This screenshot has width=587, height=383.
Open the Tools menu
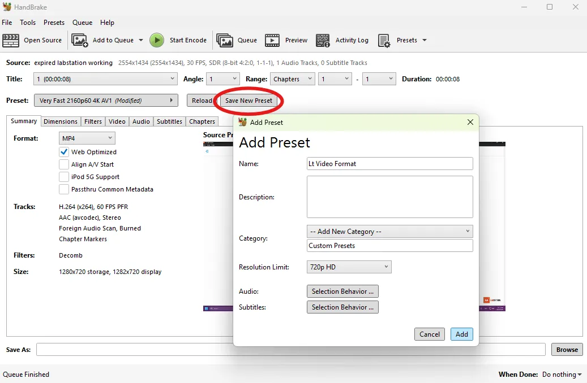(28, 23)
